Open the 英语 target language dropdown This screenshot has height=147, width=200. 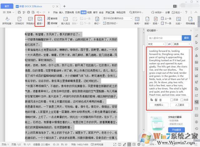pyautogui.click(x=182, y=44)
